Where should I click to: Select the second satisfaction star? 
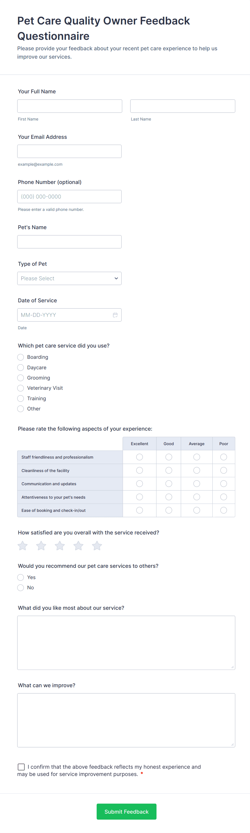41,546
